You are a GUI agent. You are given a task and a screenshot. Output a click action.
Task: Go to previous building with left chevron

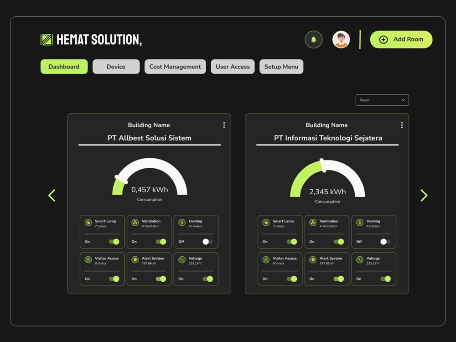[x=52, y=196]
